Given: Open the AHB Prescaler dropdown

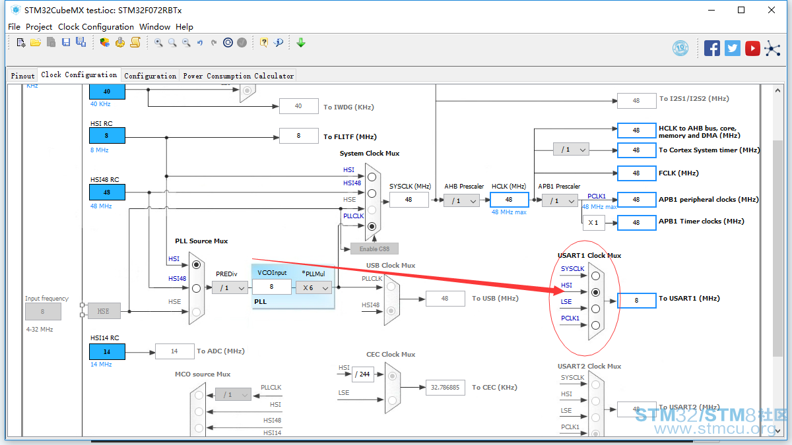Looking at the screenshot, I should (x=461, y=200).
